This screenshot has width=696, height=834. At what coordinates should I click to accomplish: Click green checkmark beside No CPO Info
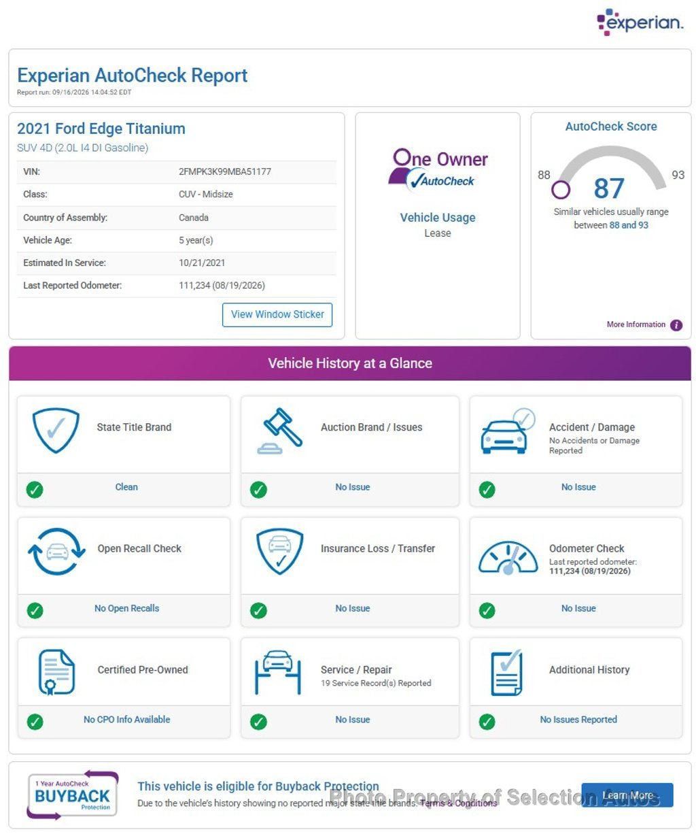coord(35,722)
